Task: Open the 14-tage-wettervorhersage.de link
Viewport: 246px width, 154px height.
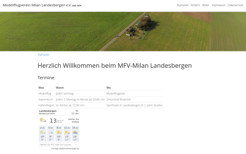Action: [x=65, y=149]
